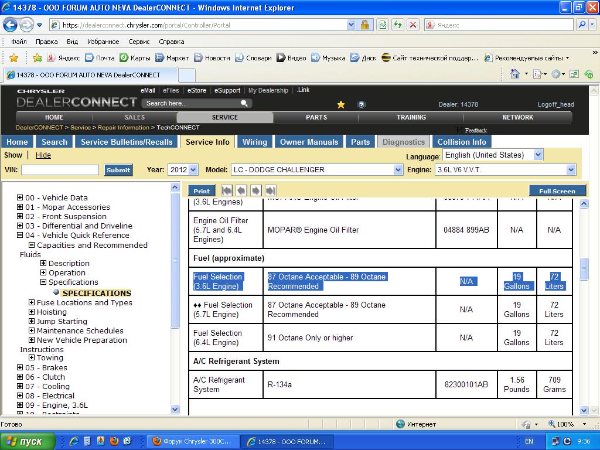Go to previous page arrow icon
Screen dimensions: 600x450
click(x=241, y=190)
